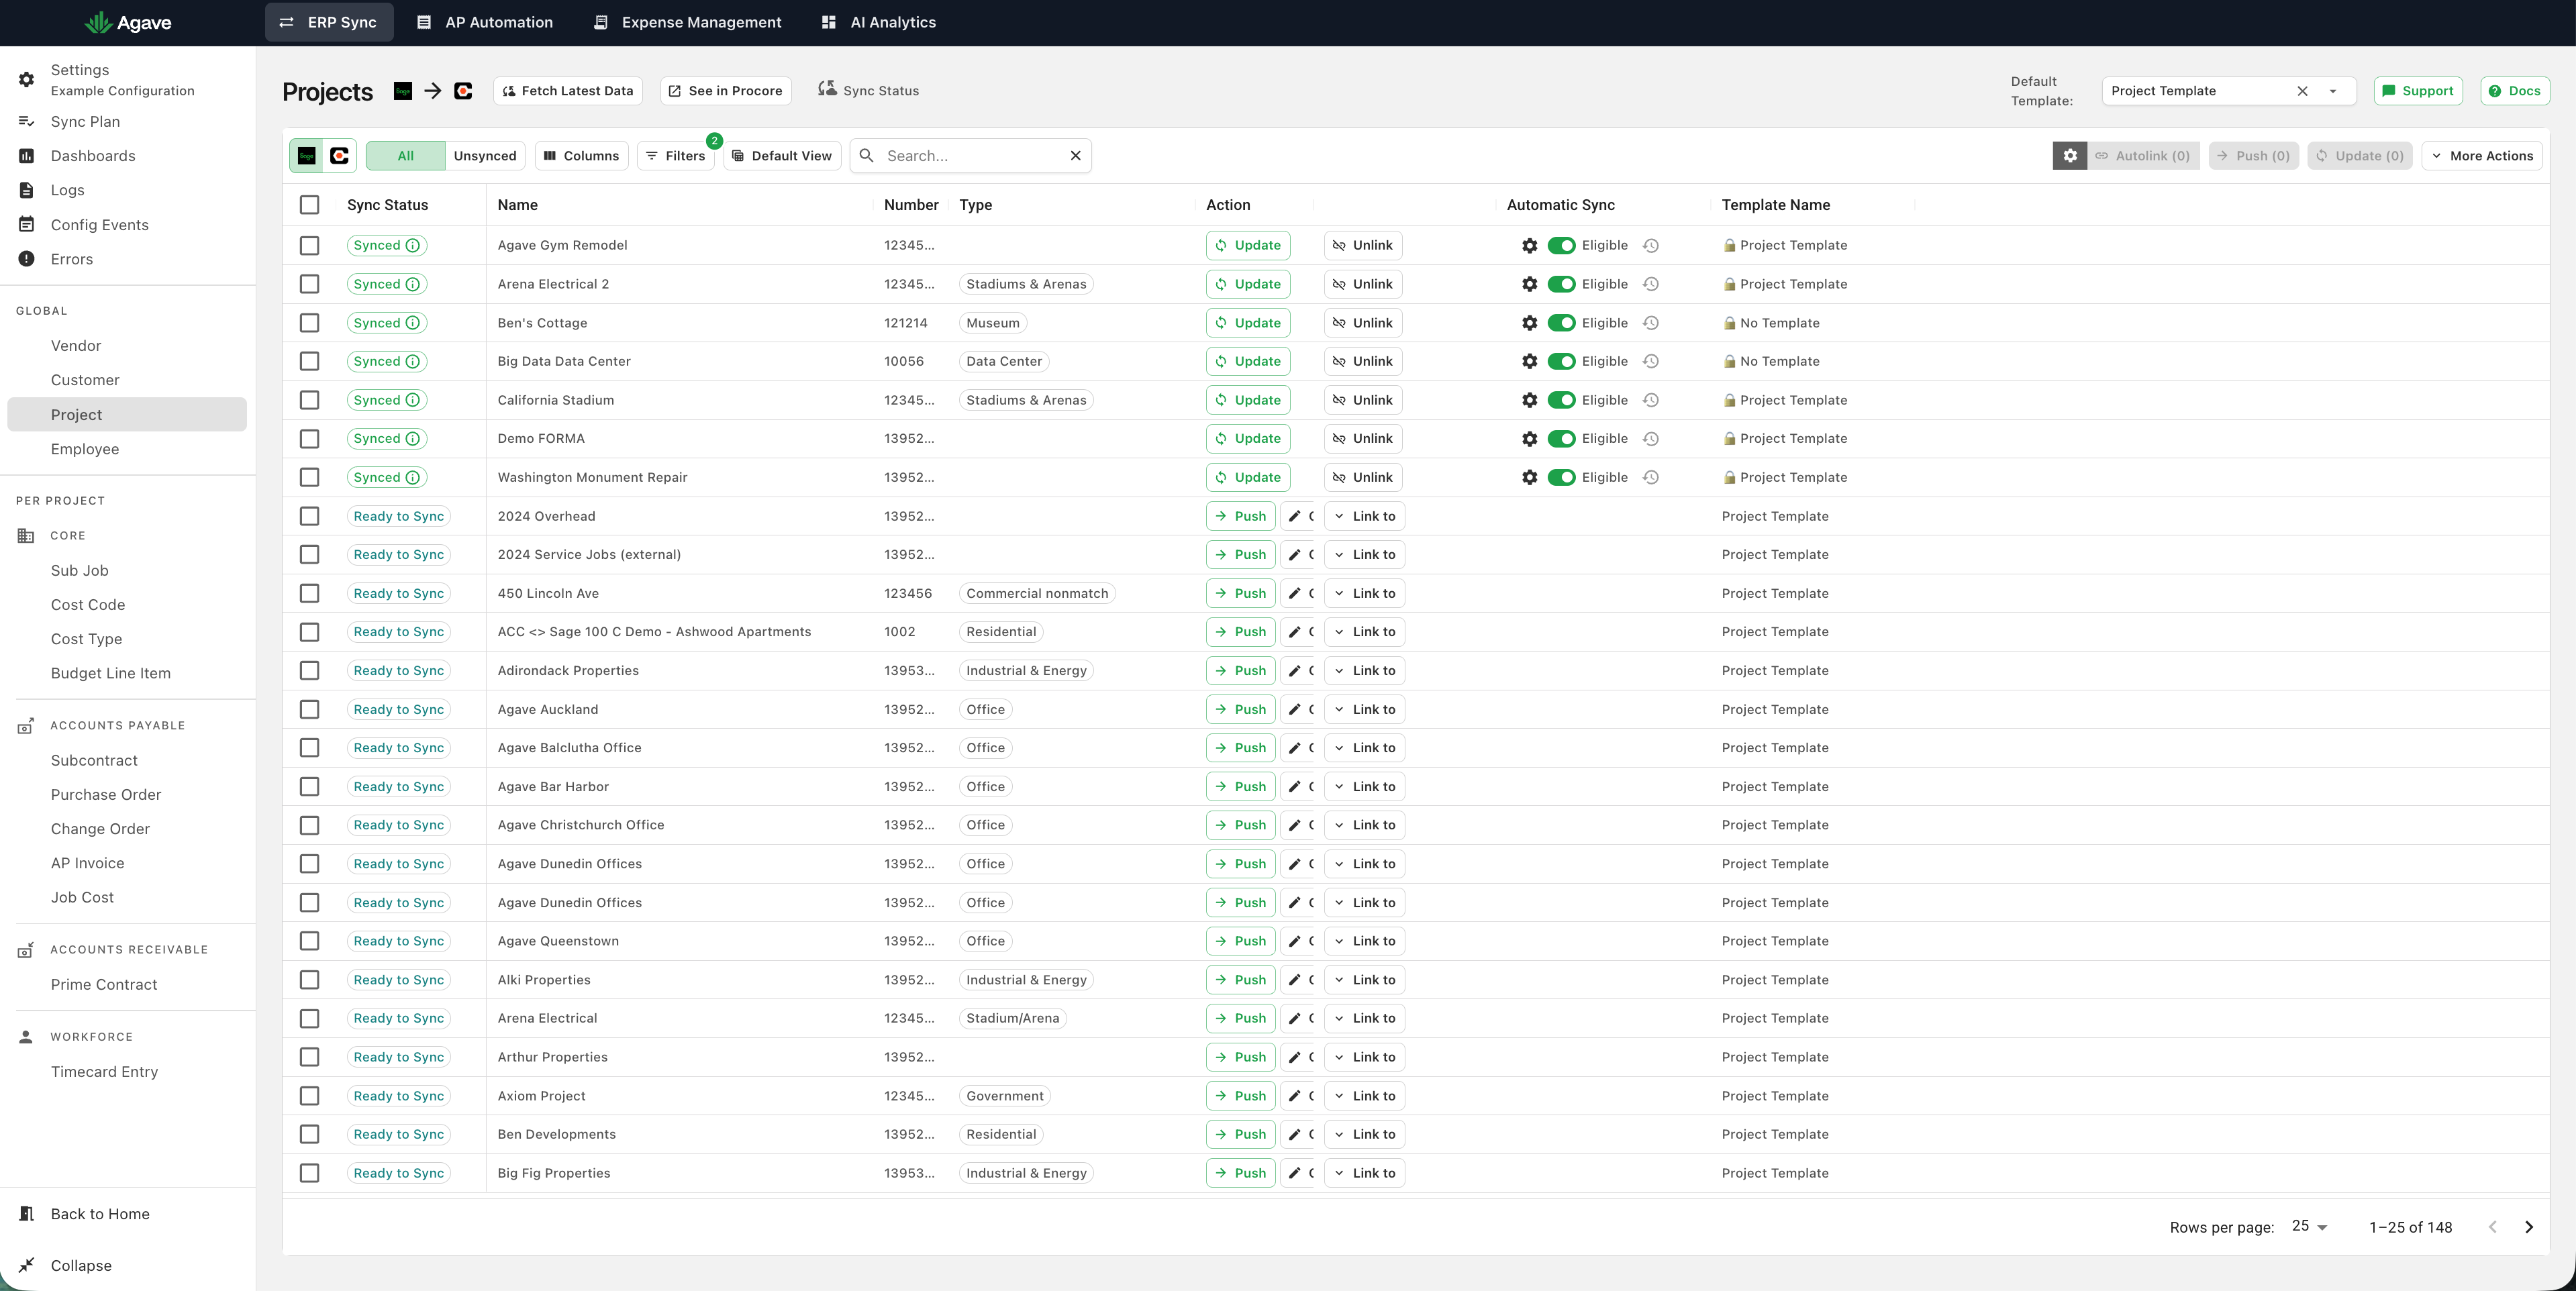2576x1291 pixels.
Task: Click Stadiums & Arenas tag on California Stadium row
Action: (x=1026, y=400)
